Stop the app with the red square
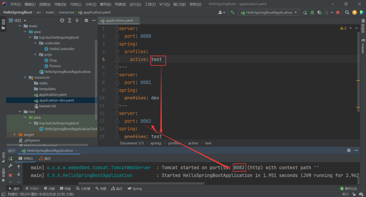 (338, 12)
